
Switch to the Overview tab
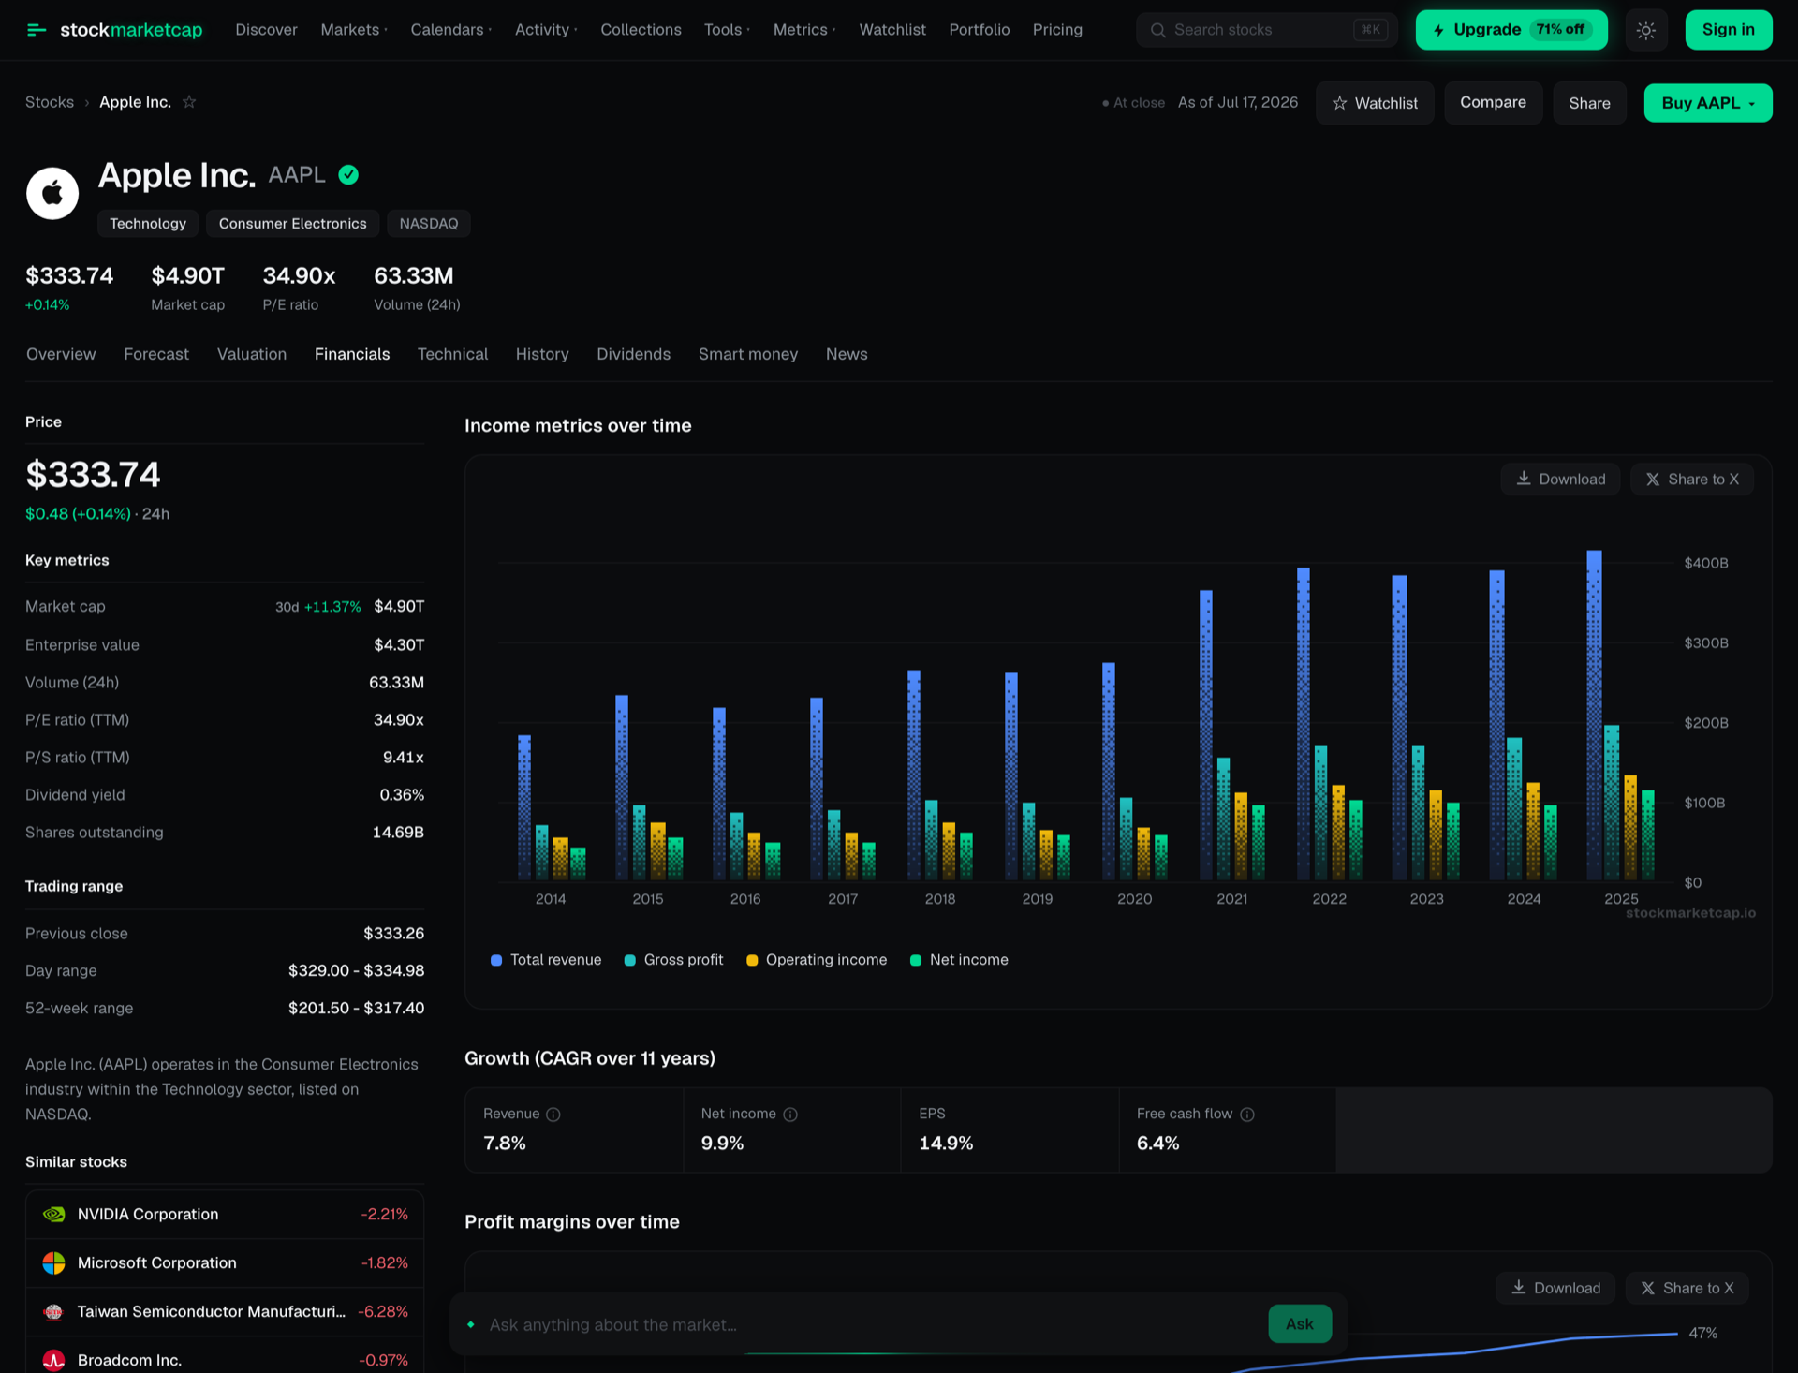(x=61, y=354)
